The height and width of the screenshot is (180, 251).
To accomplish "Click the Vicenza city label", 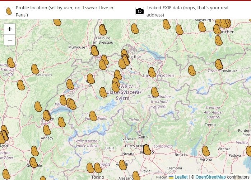I will click(224, 149).
